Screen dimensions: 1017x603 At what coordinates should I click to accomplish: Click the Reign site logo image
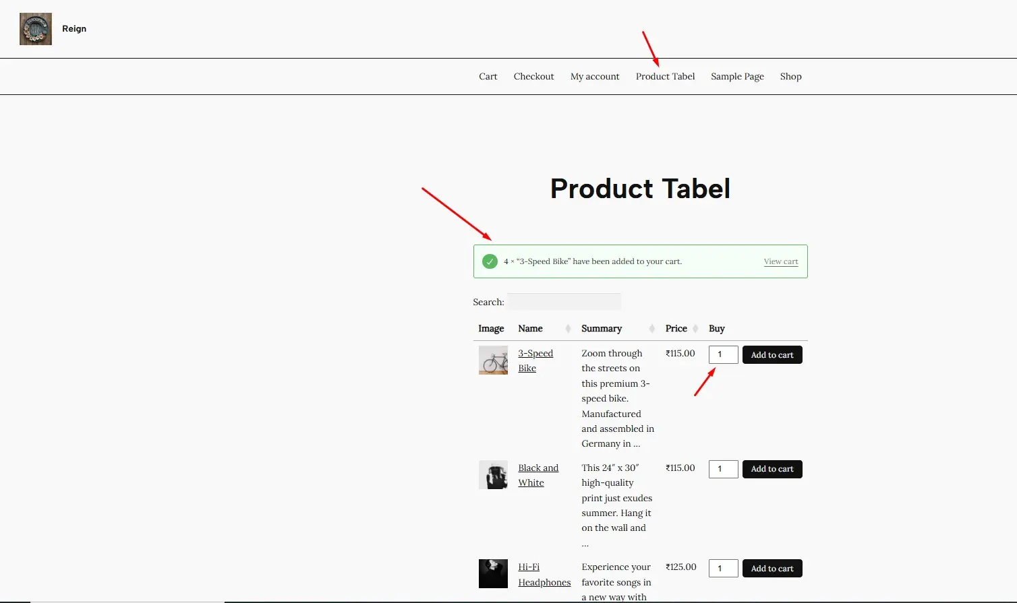click(x=35, y=29)
